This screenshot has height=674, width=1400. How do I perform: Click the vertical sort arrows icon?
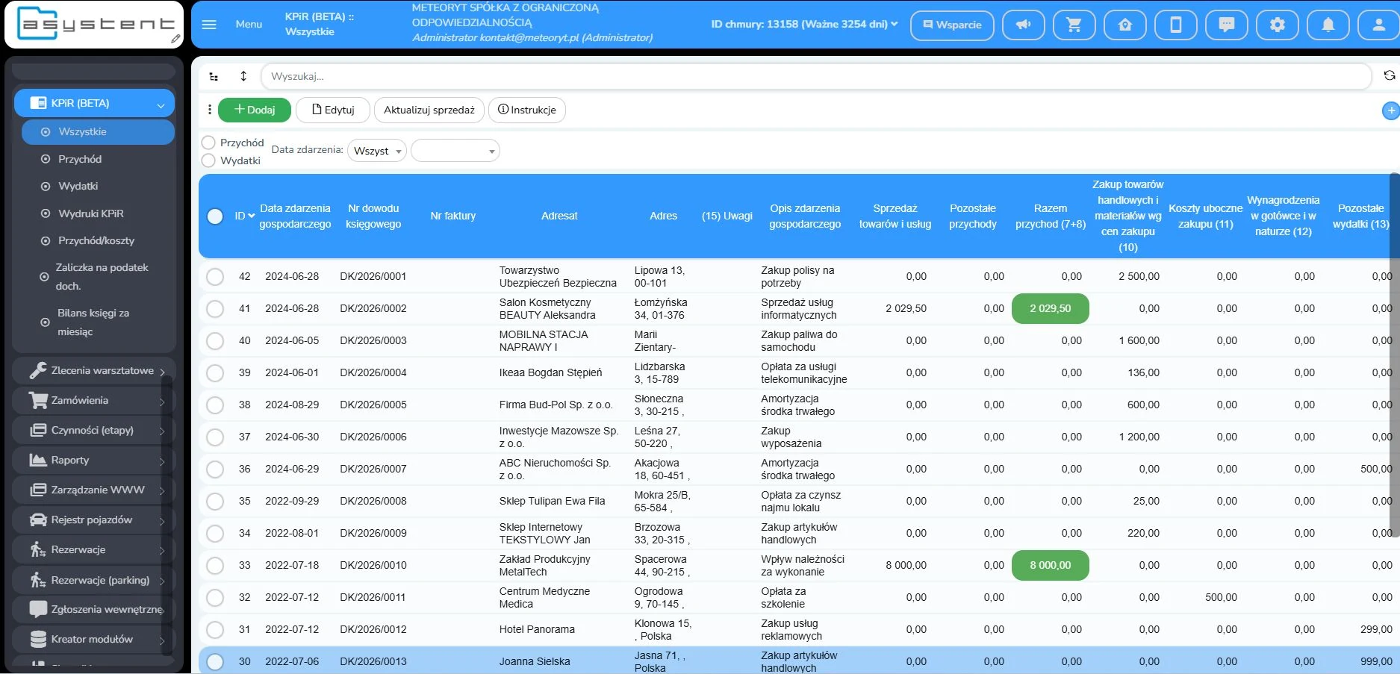click(243, 76)
